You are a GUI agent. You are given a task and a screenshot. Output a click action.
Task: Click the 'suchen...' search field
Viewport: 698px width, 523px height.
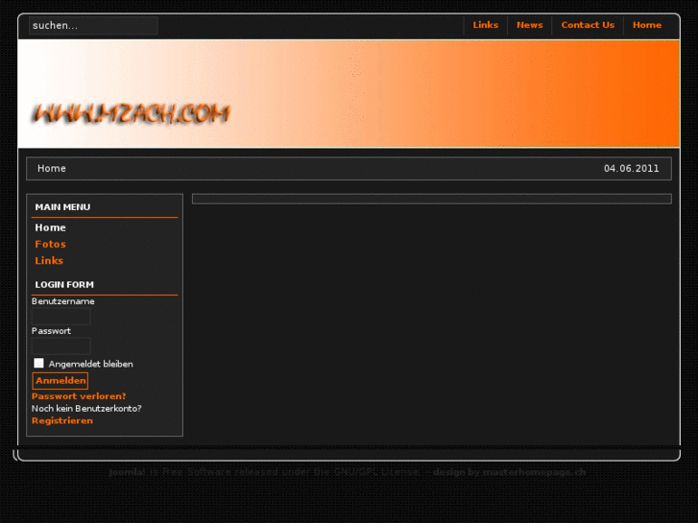coord(93,25)
